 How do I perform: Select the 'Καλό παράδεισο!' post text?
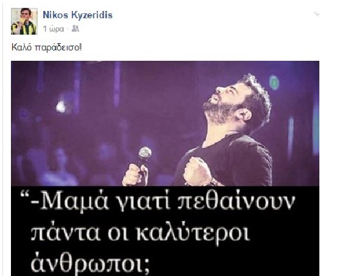[x=47, y=47]
